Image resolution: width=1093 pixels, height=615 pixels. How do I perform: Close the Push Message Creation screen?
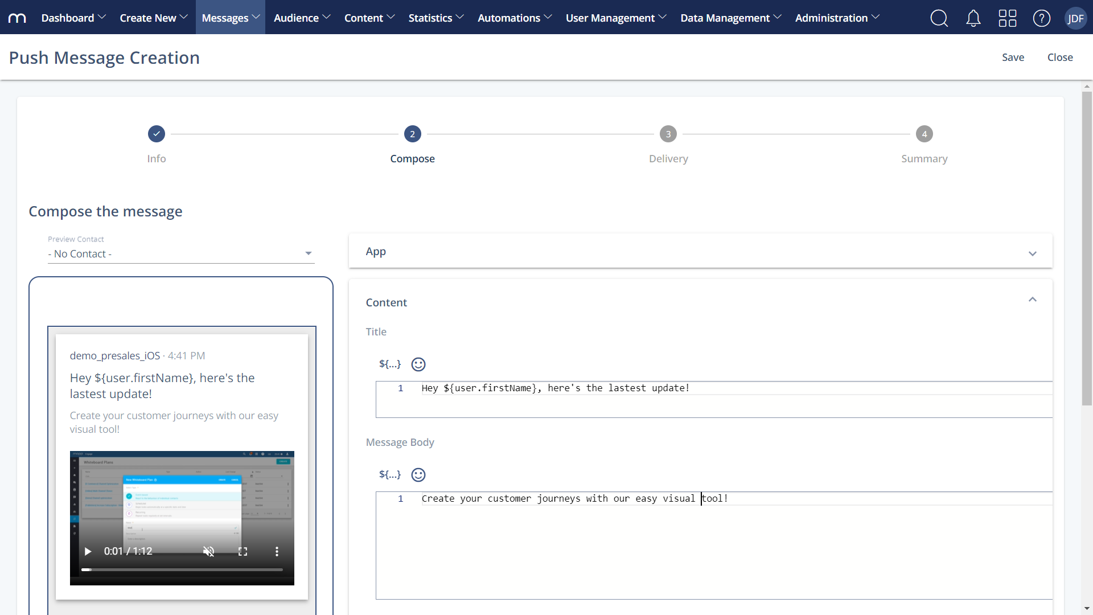pos(1060,57)
